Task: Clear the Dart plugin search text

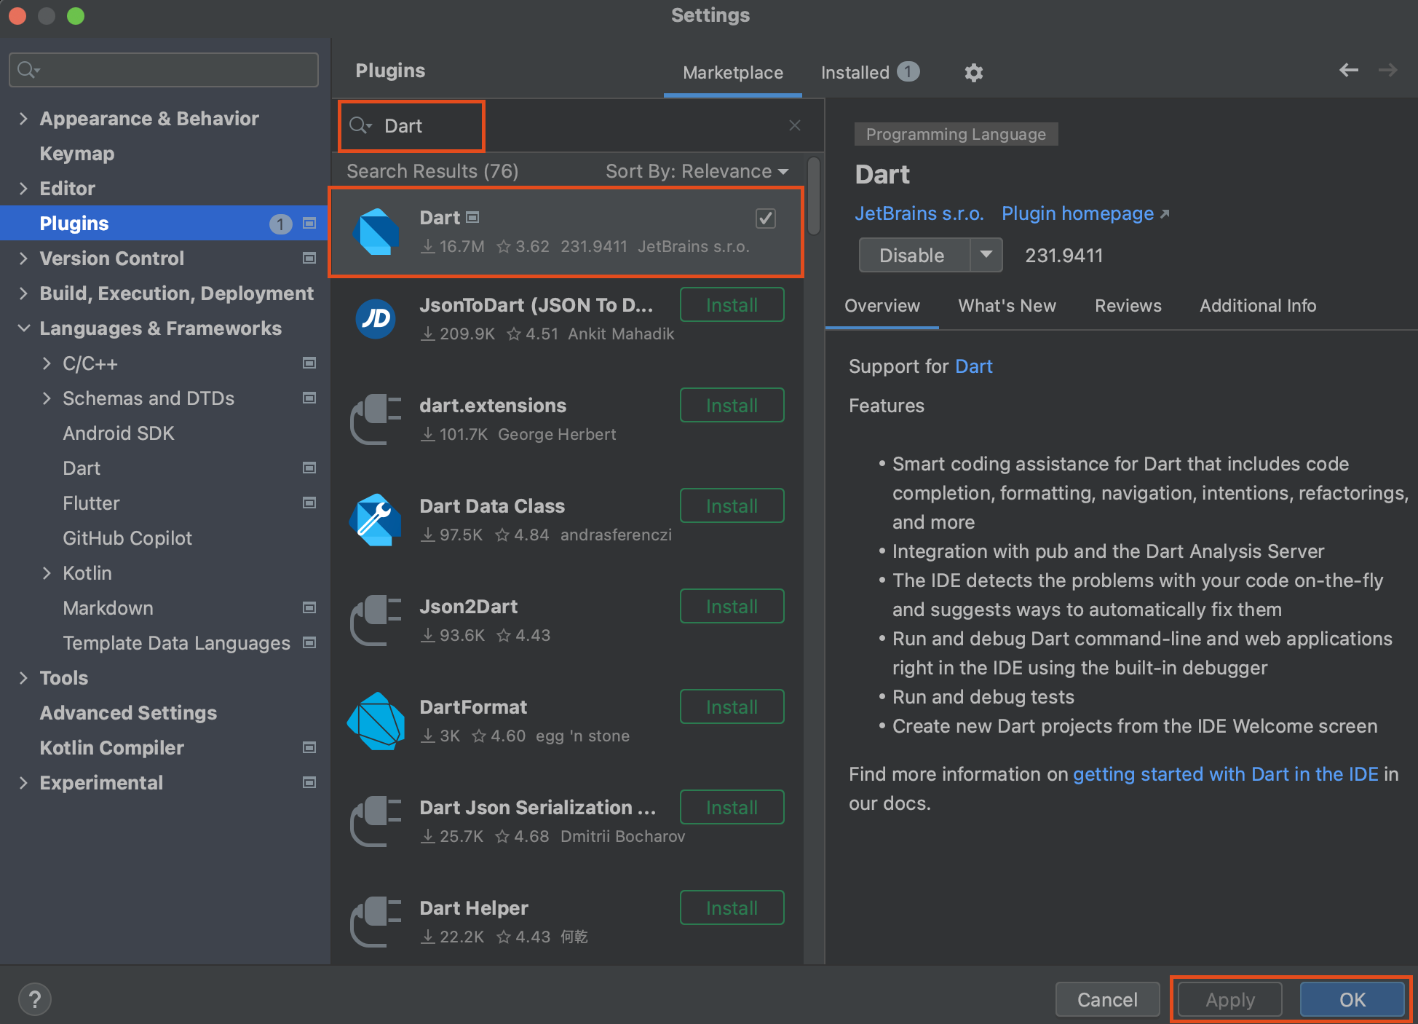Action: click(x=795, y=125)
